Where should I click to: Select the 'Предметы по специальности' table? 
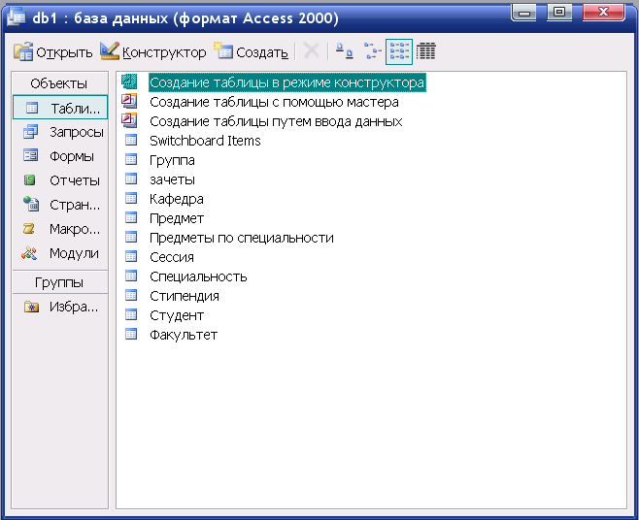click(x=242, y=238)
